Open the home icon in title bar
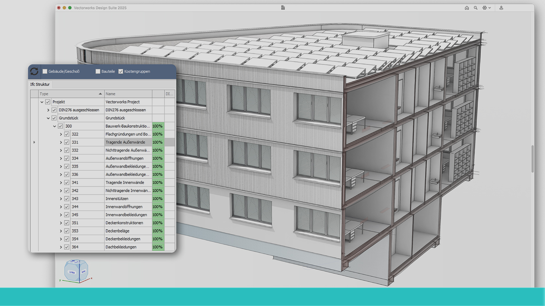545x306 pixels. [466, 8]
